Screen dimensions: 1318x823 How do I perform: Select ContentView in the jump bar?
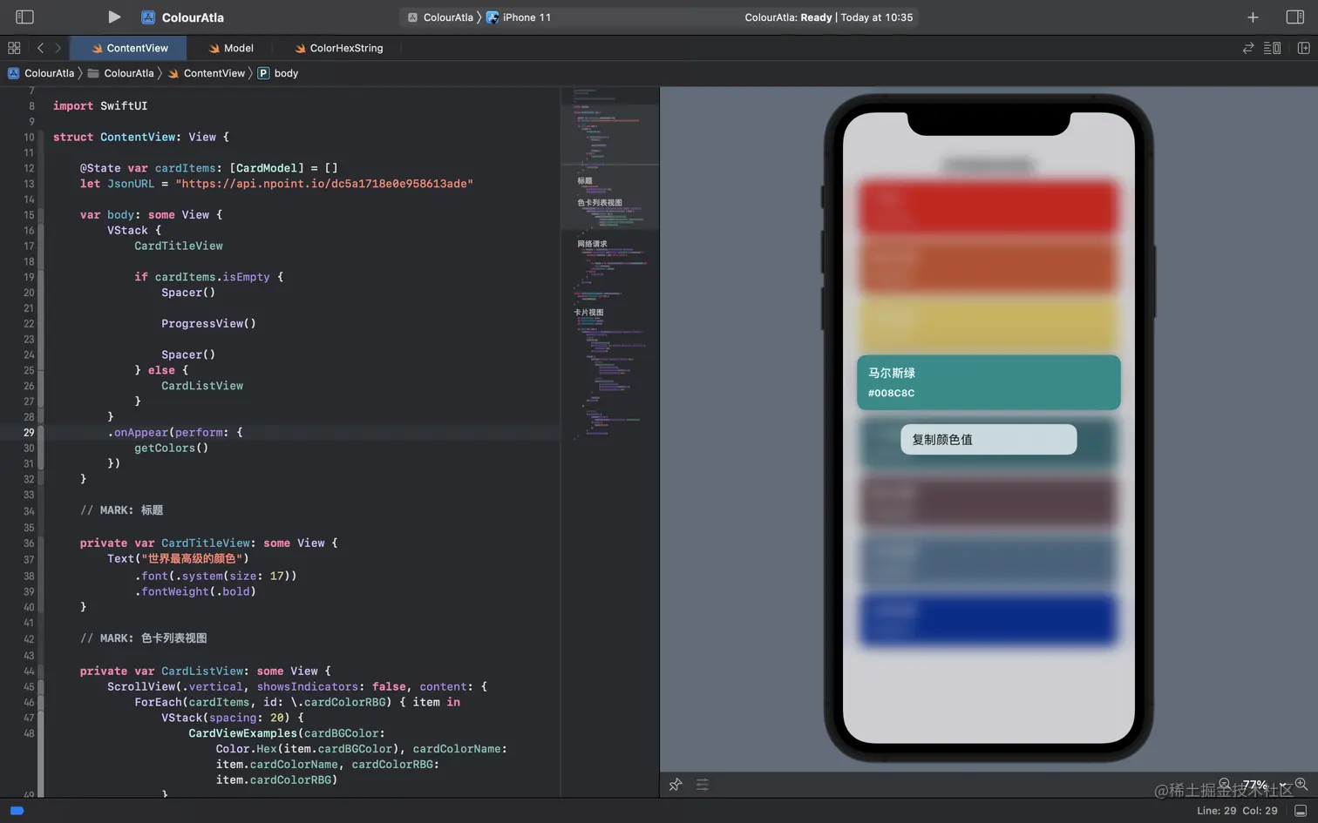[x=207, y=73]
